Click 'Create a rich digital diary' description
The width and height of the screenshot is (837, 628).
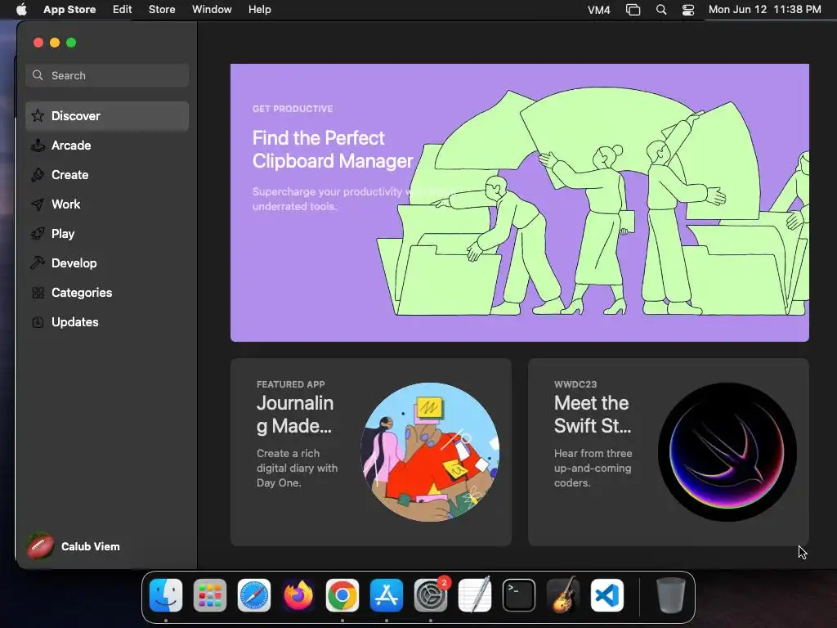coord(297,468)
